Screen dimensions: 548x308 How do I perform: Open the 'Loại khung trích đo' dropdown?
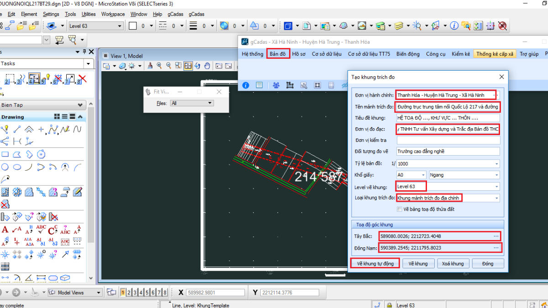(x=497, y=198)
